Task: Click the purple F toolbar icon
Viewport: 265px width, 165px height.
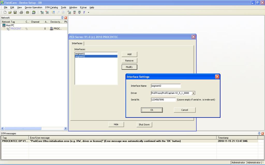Action: pyautogui.click(x=84, y=12)
